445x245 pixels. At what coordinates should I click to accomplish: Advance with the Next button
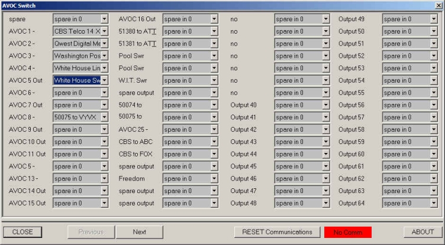(x=139, y=232)
